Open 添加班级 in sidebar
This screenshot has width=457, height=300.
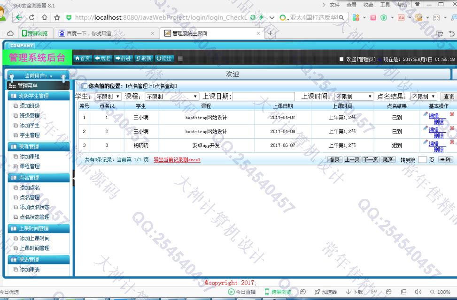[x=30, y=105]
